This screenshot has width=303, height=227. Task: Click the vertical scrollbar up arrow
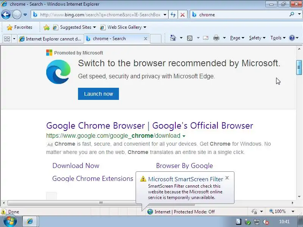(299, 49)
